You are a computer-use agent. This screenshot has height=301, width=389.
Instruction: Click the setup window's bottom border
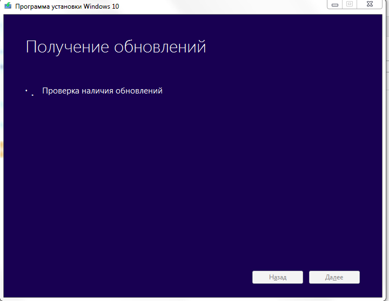[x=192, y=298]
